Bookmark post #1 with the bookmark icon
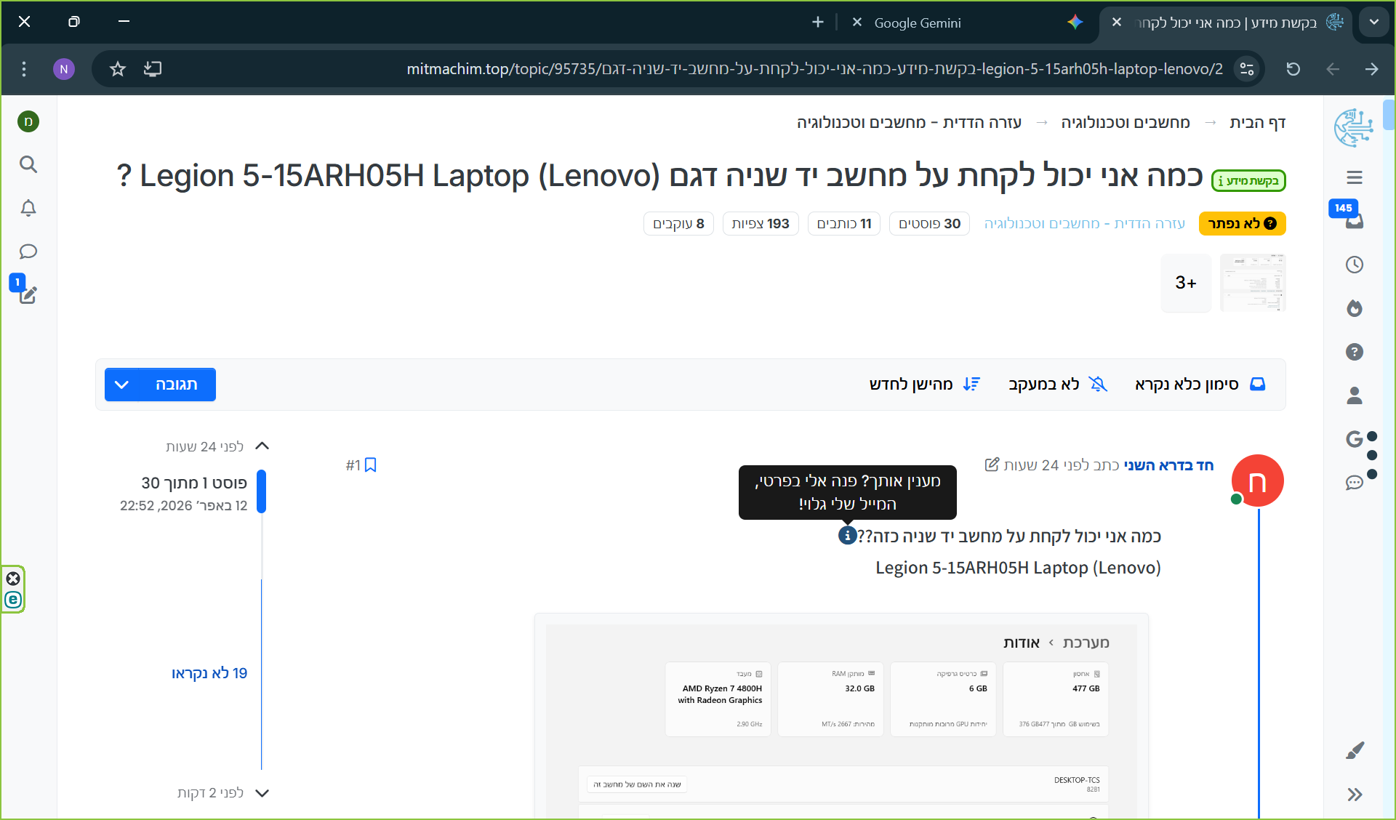Screen dimensions: 1396x820 (x=372, y=464)
